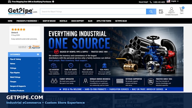Click the Categories header bar
This screenshot has width=192, height=108.
pos(25,54)
